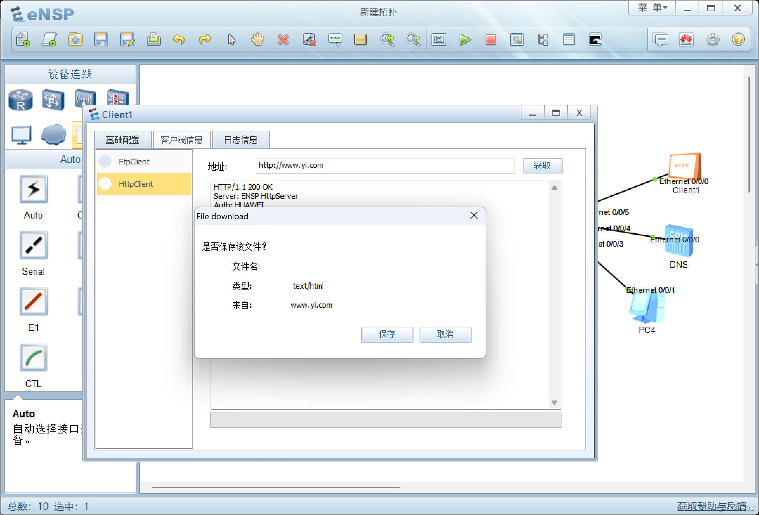Open the data packet capture tool
The width and height of the screenshot is (759, 515).
tap(517, 39)
